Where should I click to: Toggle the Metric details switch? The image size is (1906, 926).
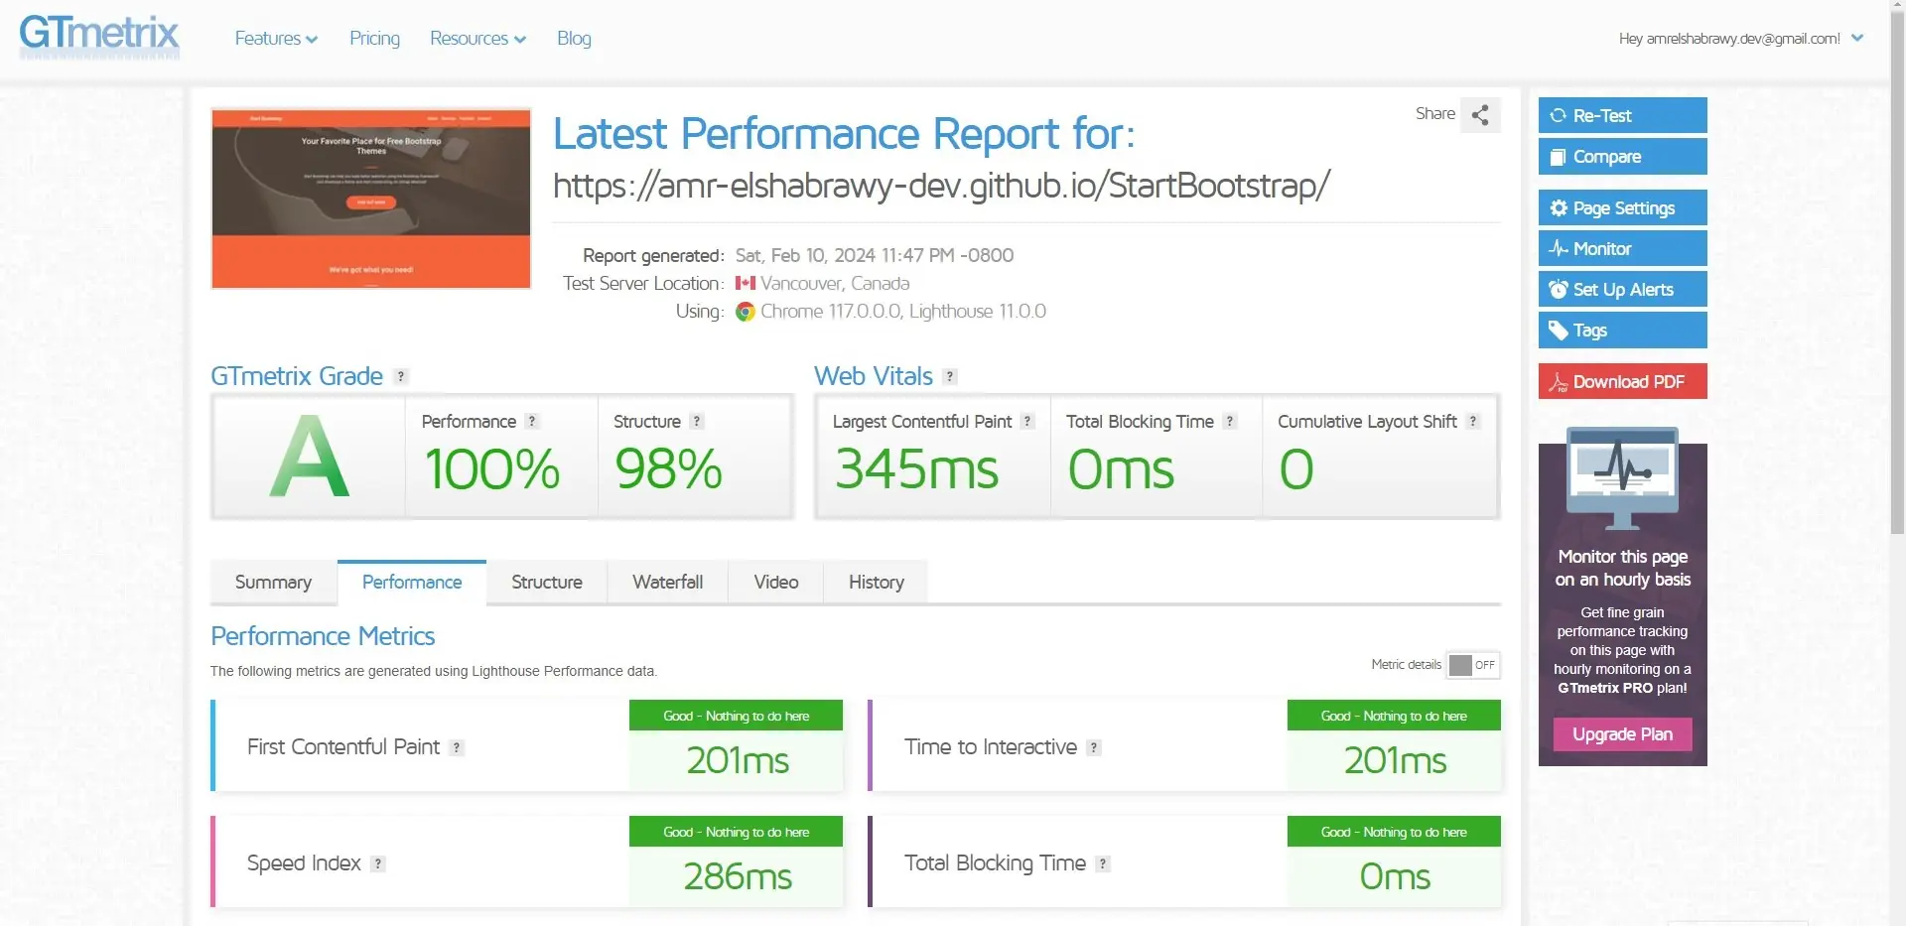click(x=1473, y=665)
